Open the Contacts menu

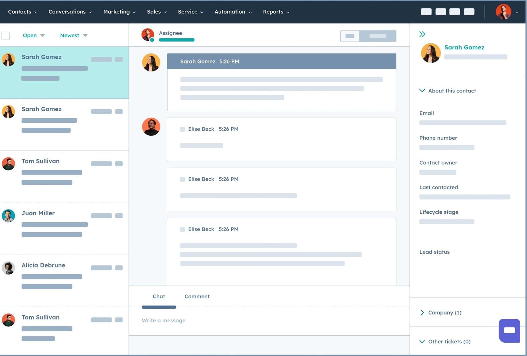click(x=22, y=12)
